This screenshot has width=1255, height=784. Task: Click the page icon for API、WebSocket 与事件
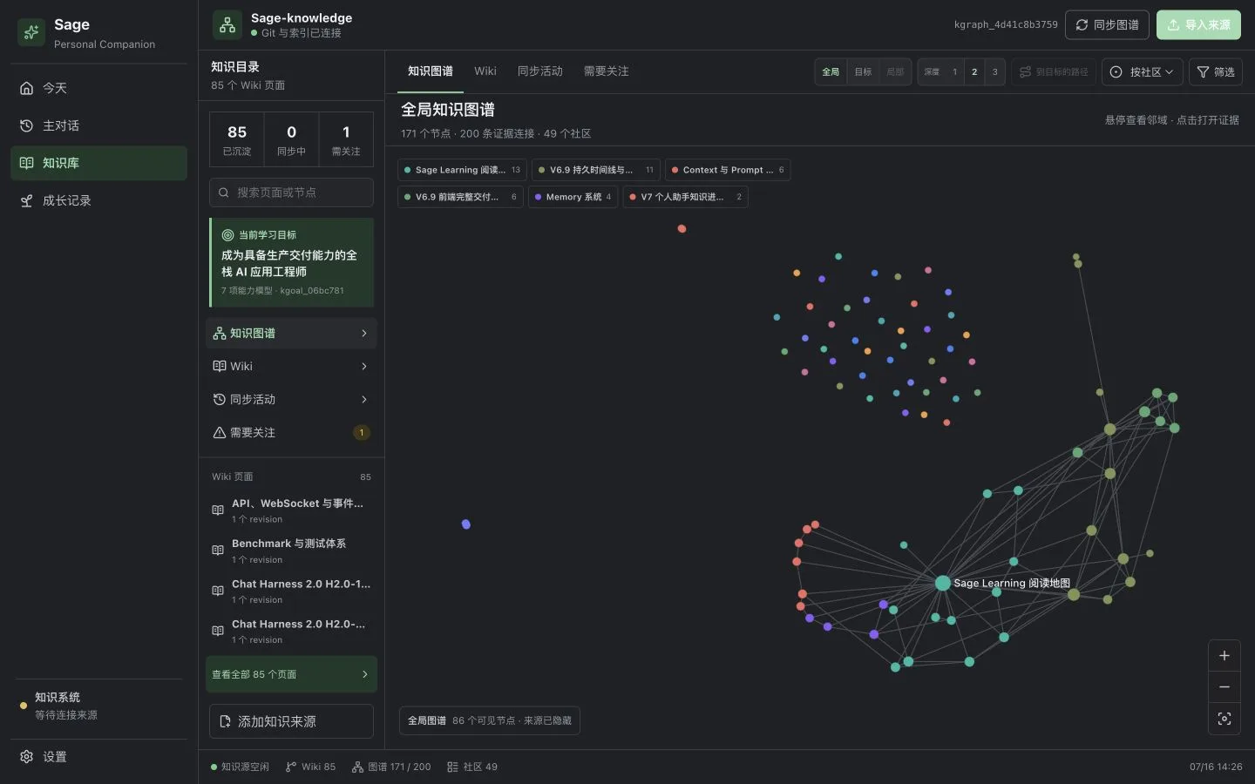pyautogui.click(x=218, y=510)
